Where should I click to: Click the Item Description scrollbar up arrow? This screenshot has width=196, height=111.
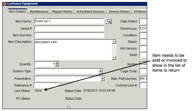click(x=114, y=42)
